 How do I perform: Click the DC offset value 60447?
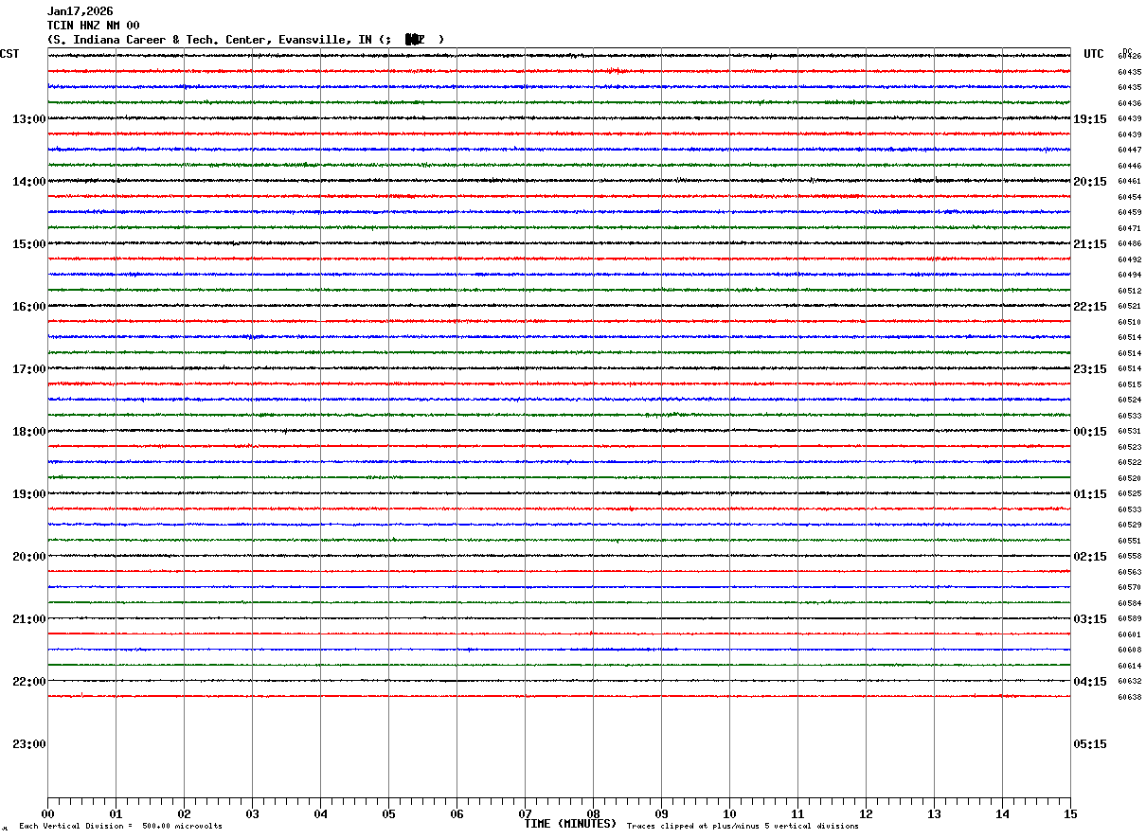pyautogui.click(x=1129, y=151)
